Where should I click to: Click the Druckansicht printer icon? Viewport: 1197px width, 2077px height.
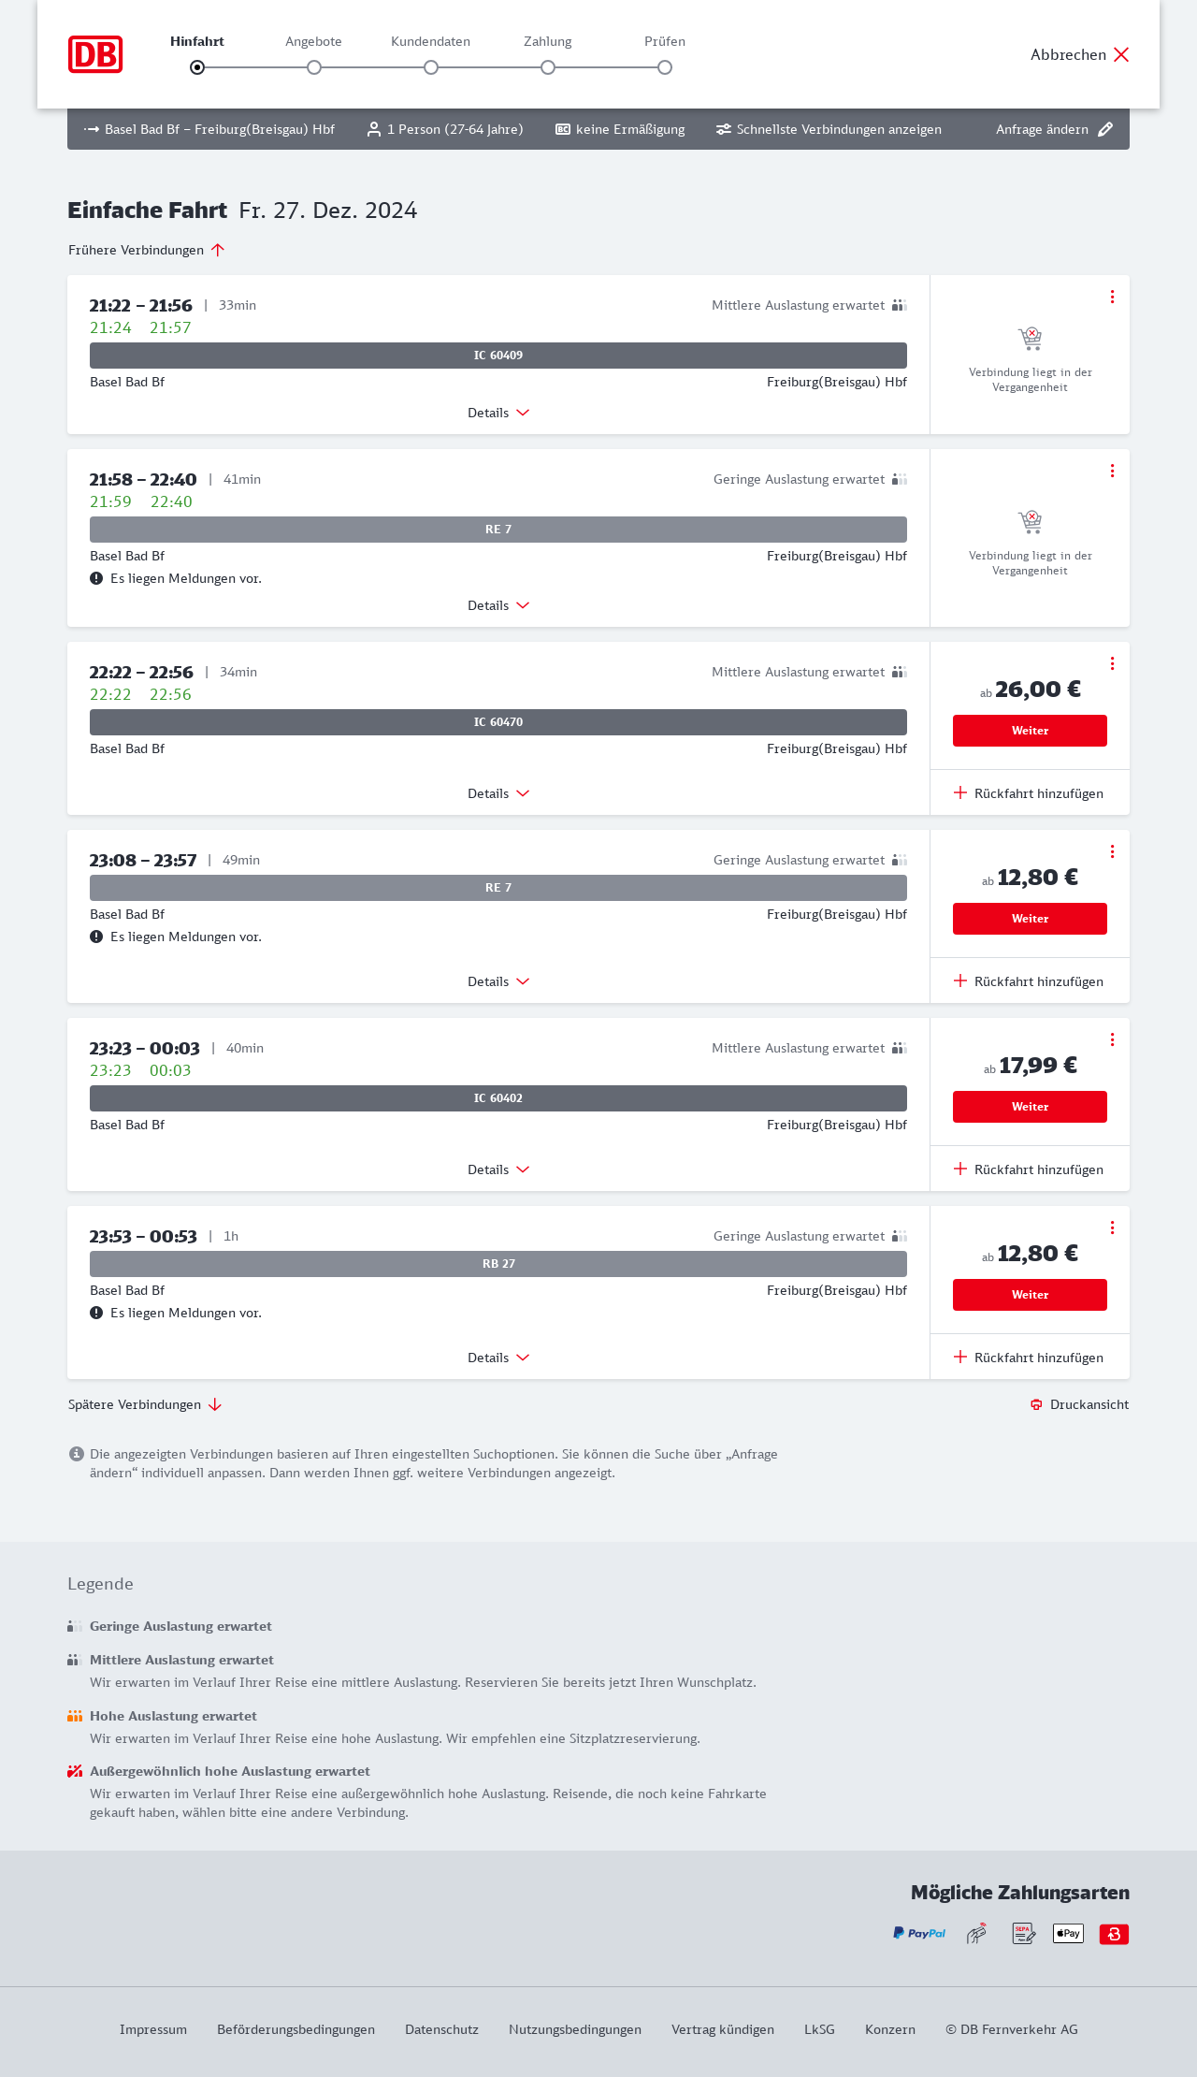pyautogui.click(x=1036, y=1404)
